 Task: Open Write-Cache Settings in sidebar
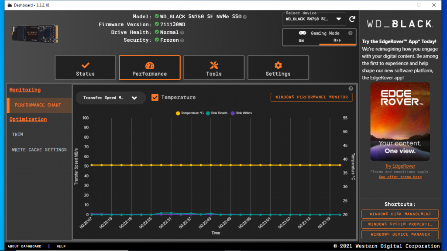39,149
